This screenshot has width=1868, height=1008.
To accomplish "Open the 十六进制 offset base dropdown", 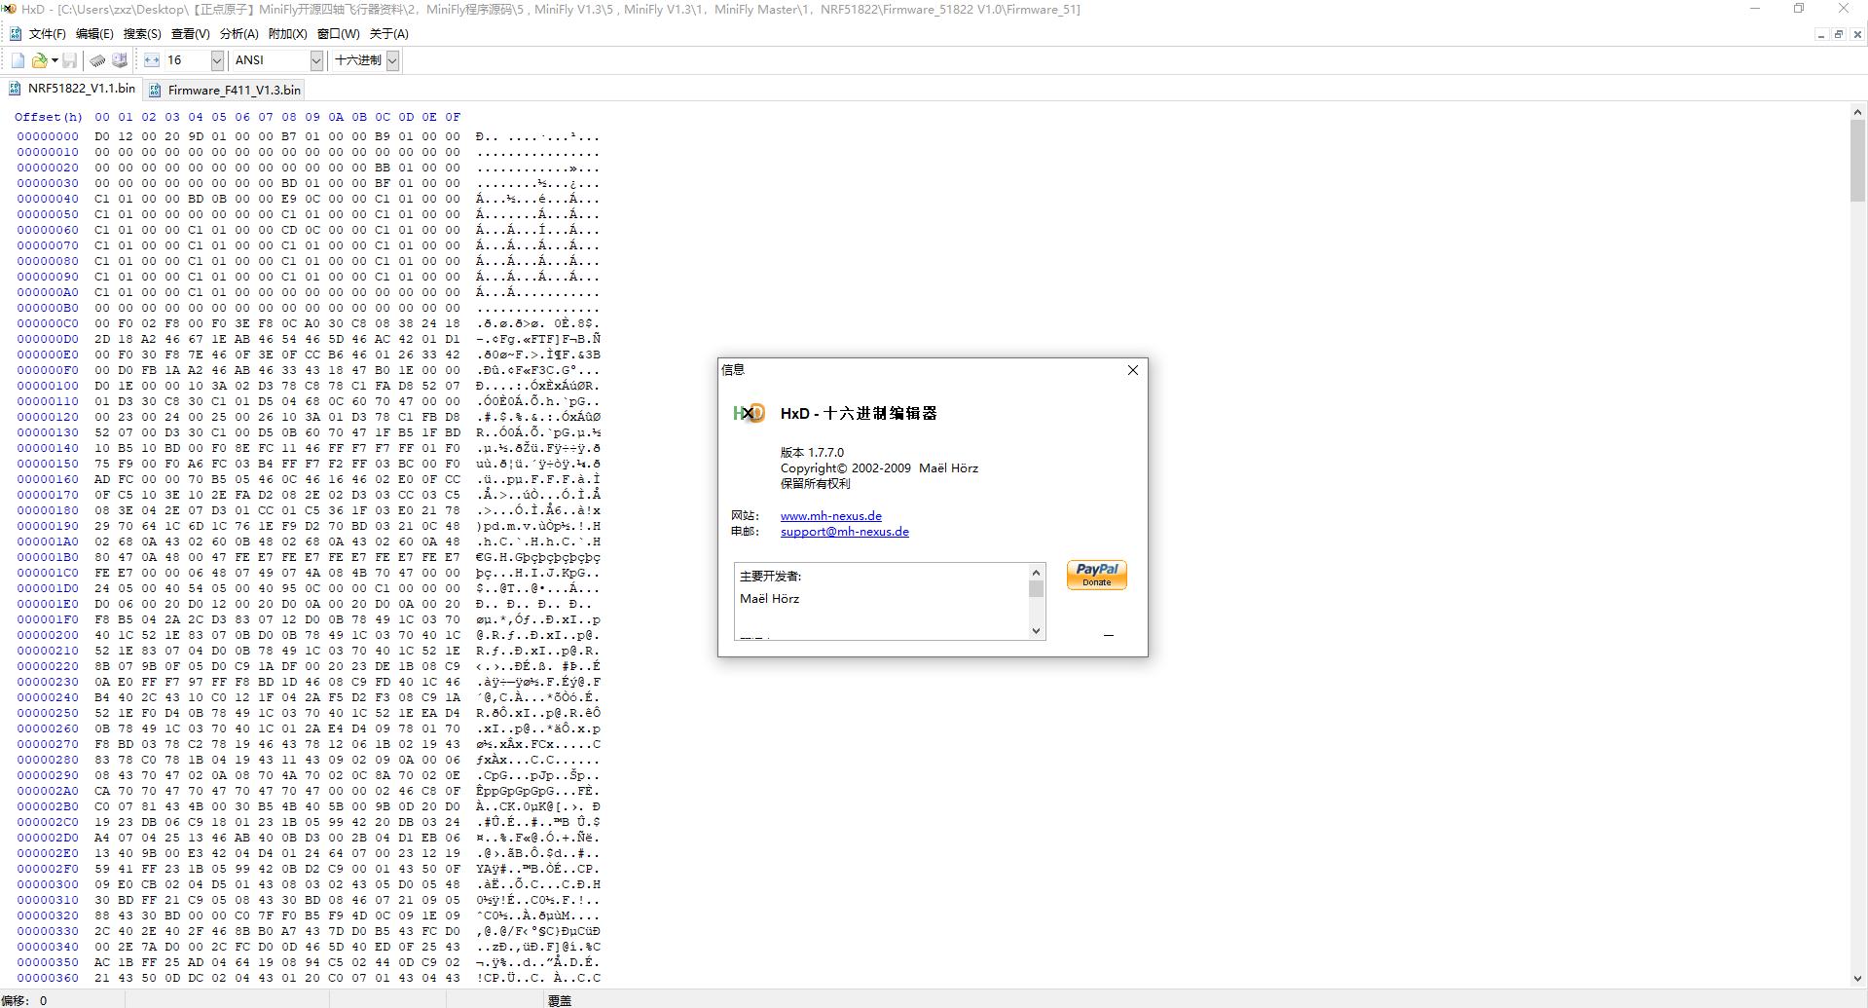I will (392, 60).
